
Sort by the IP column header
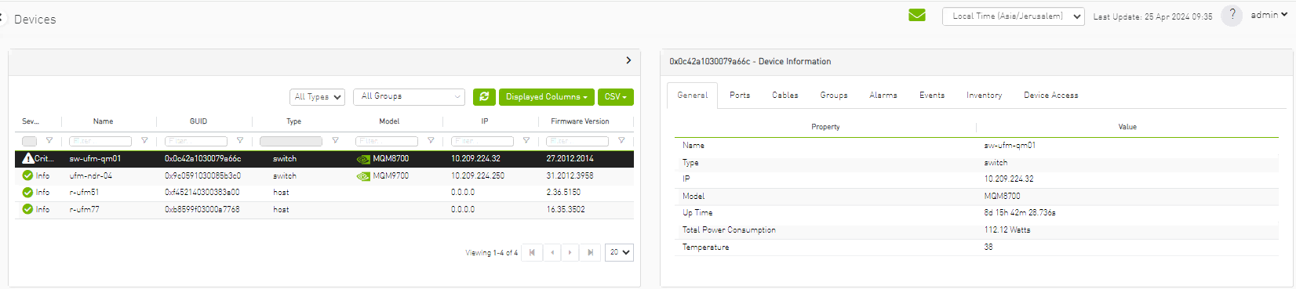pyautogui.click(x=485, y=121)
